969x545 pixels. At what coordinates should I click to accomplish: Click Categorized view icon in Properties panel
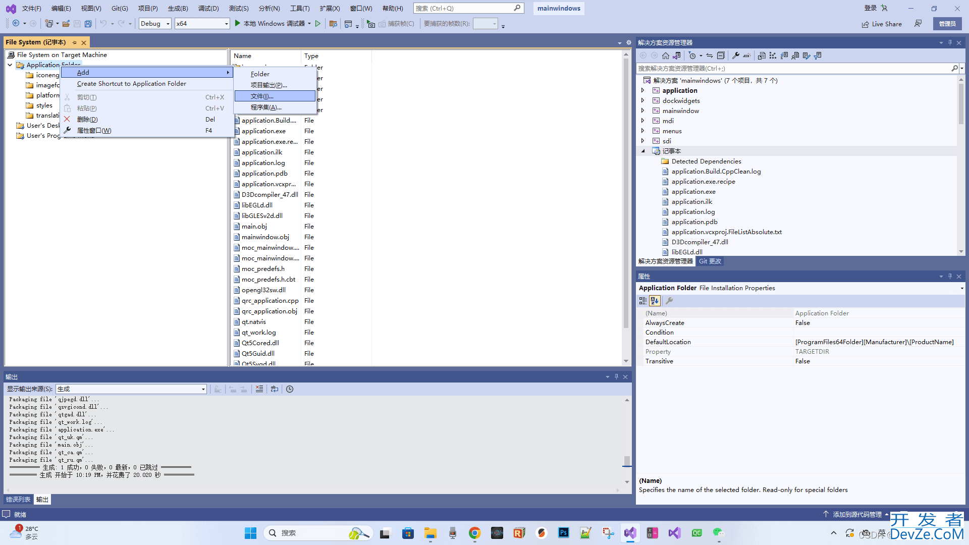coord(643,301)
